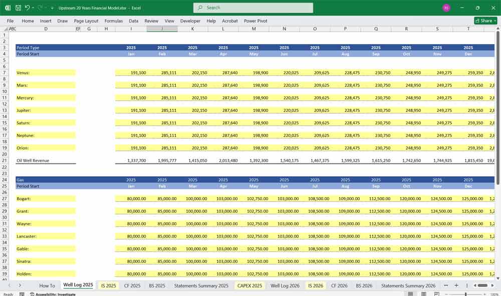Switch to the CF 2025 sheet
The height and width of the screenshot is (296, 501).
pyautogui.click(x=132, y=285)
